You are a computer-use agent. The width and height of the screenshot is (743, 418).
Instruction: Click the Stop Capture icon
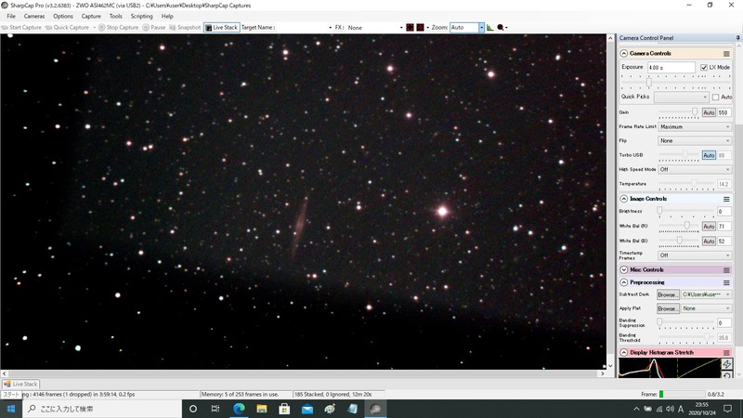(101, 28)
